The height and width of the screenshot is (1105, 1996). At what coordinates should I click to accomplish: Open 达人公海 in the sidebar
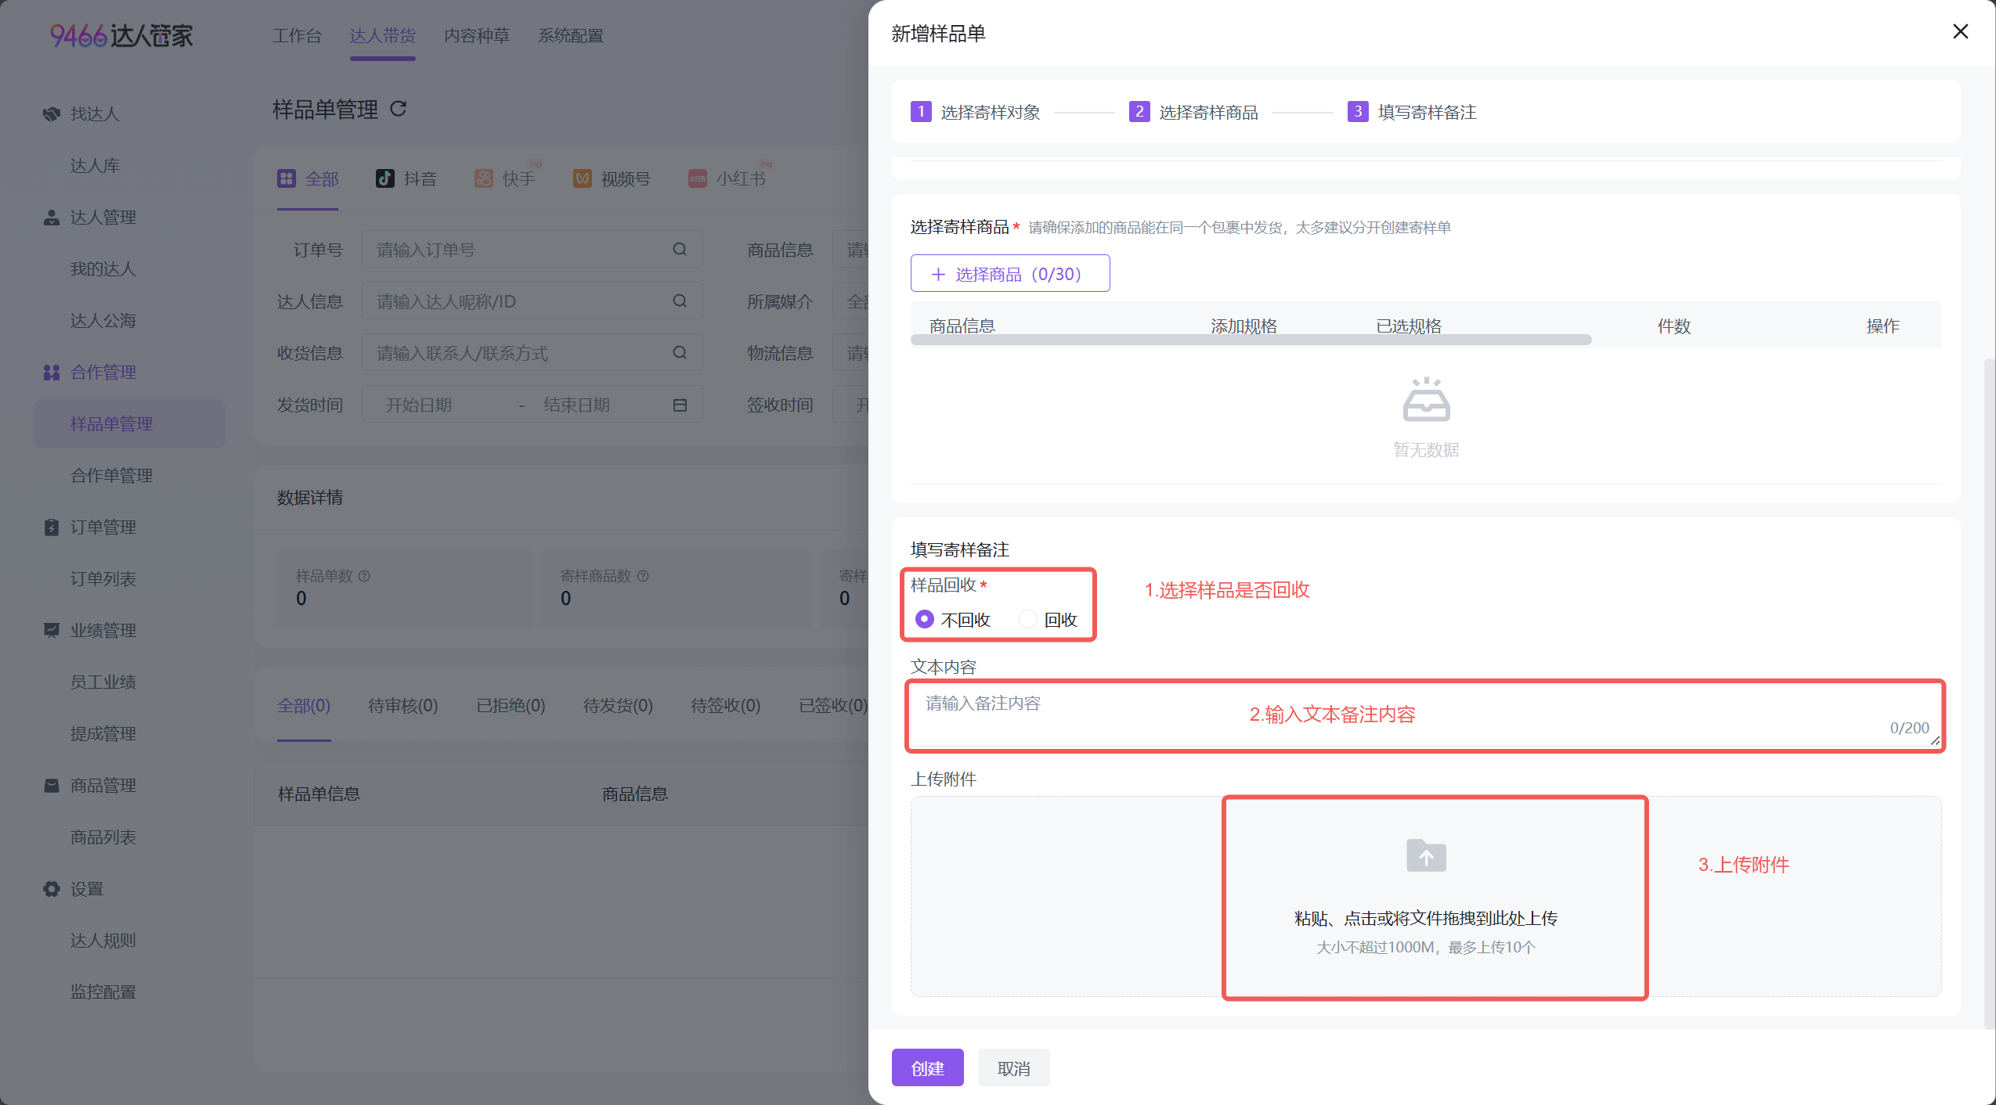pyautogui.click(x=103, y=321)
